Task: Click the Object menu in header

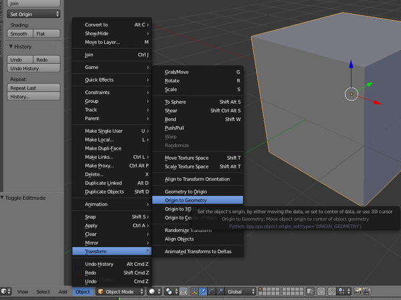Action: [83, 291]
